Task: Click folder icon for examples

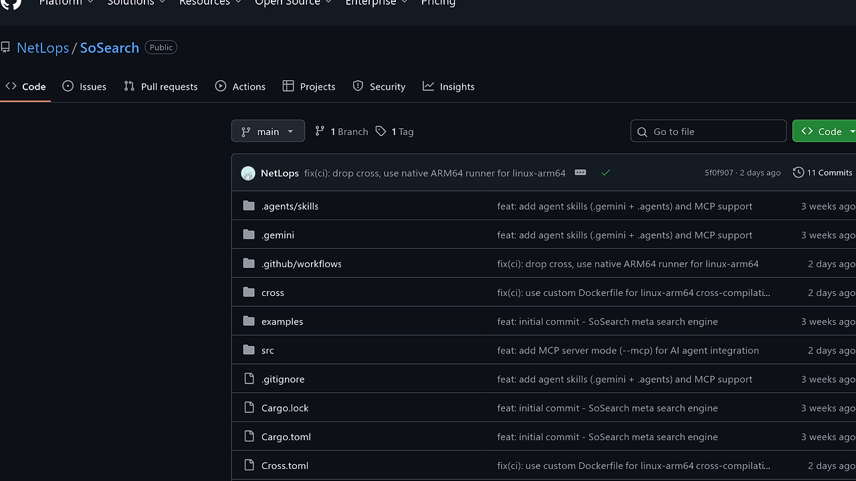Action: (249, 321)
